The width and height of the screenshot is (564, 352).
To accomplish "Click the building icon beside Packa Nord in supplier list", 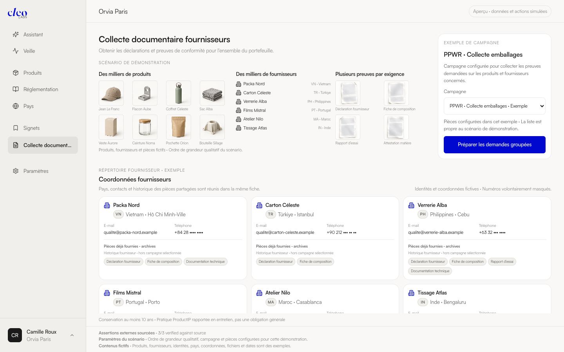I will coord(239,84).
